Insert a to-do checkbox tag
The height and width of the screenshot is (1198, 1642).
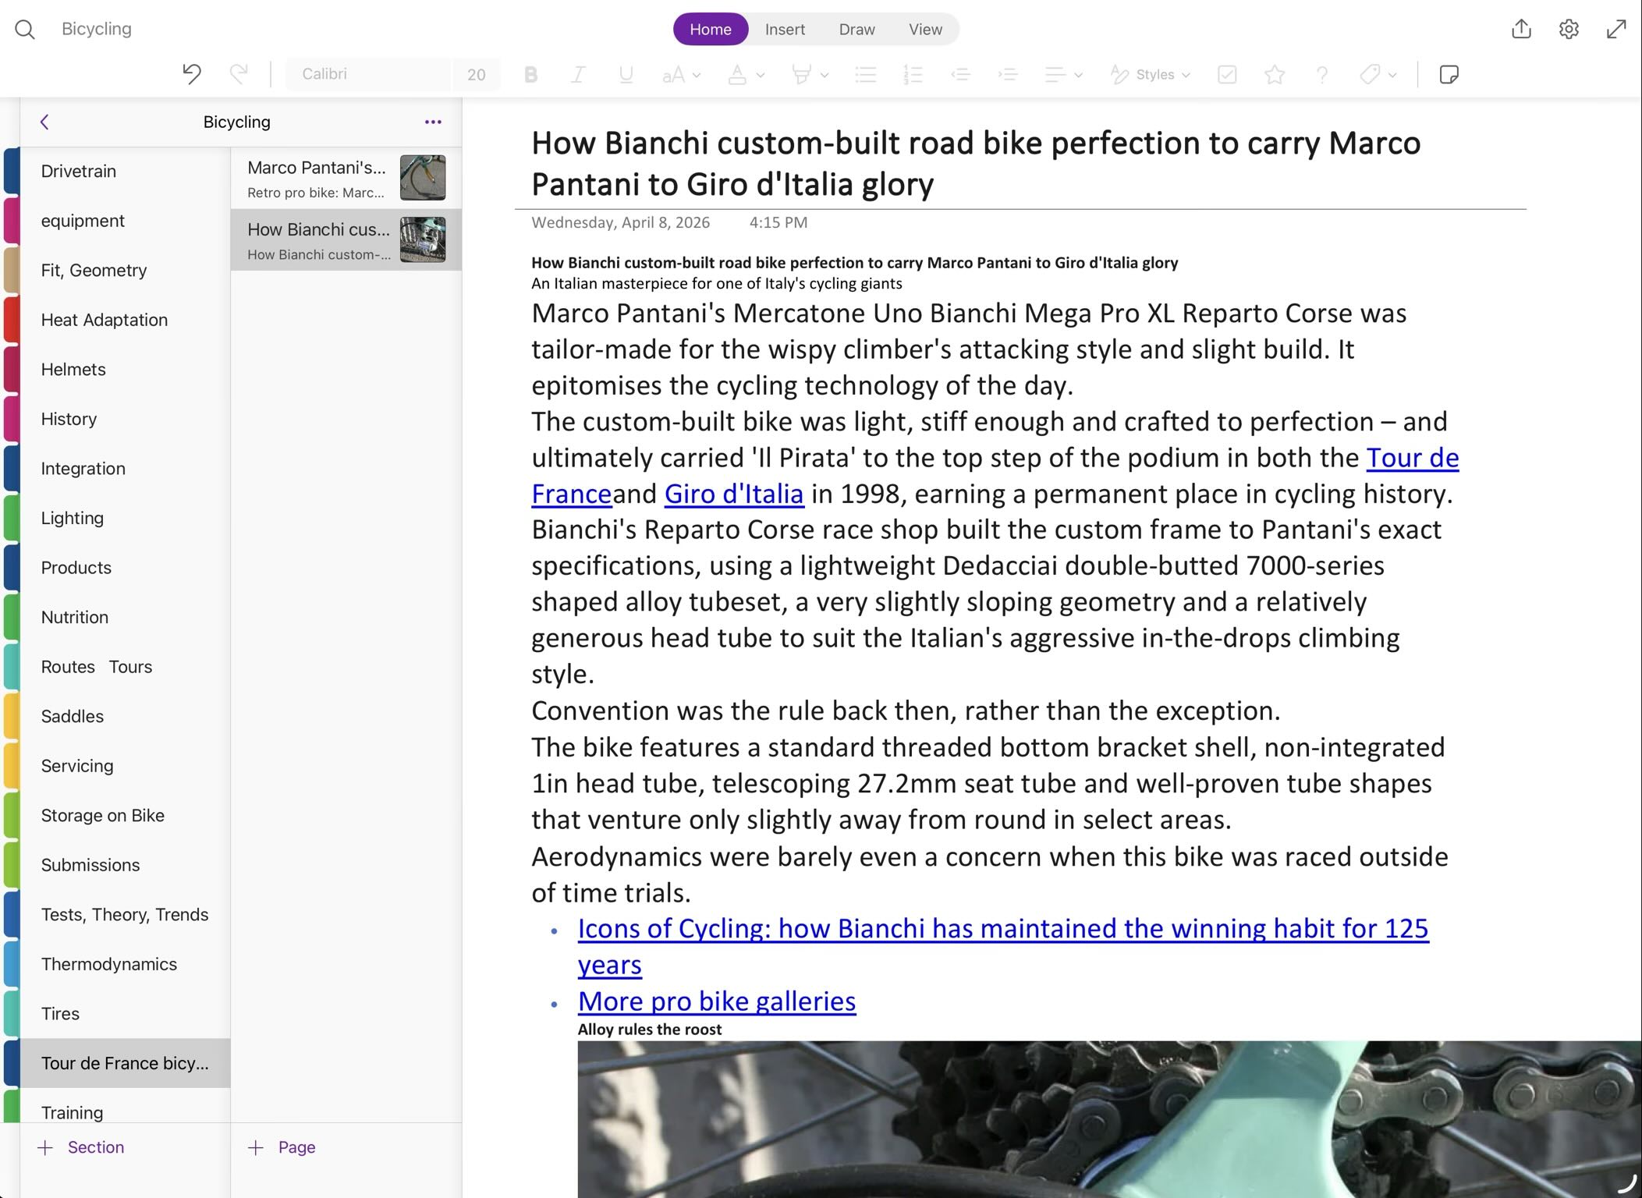pyautogui.click(x=1226, y=74)
